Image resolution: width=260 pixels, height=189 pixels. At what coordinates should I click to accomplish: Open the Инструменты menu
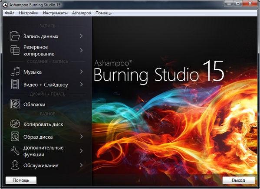coord(55,13)
